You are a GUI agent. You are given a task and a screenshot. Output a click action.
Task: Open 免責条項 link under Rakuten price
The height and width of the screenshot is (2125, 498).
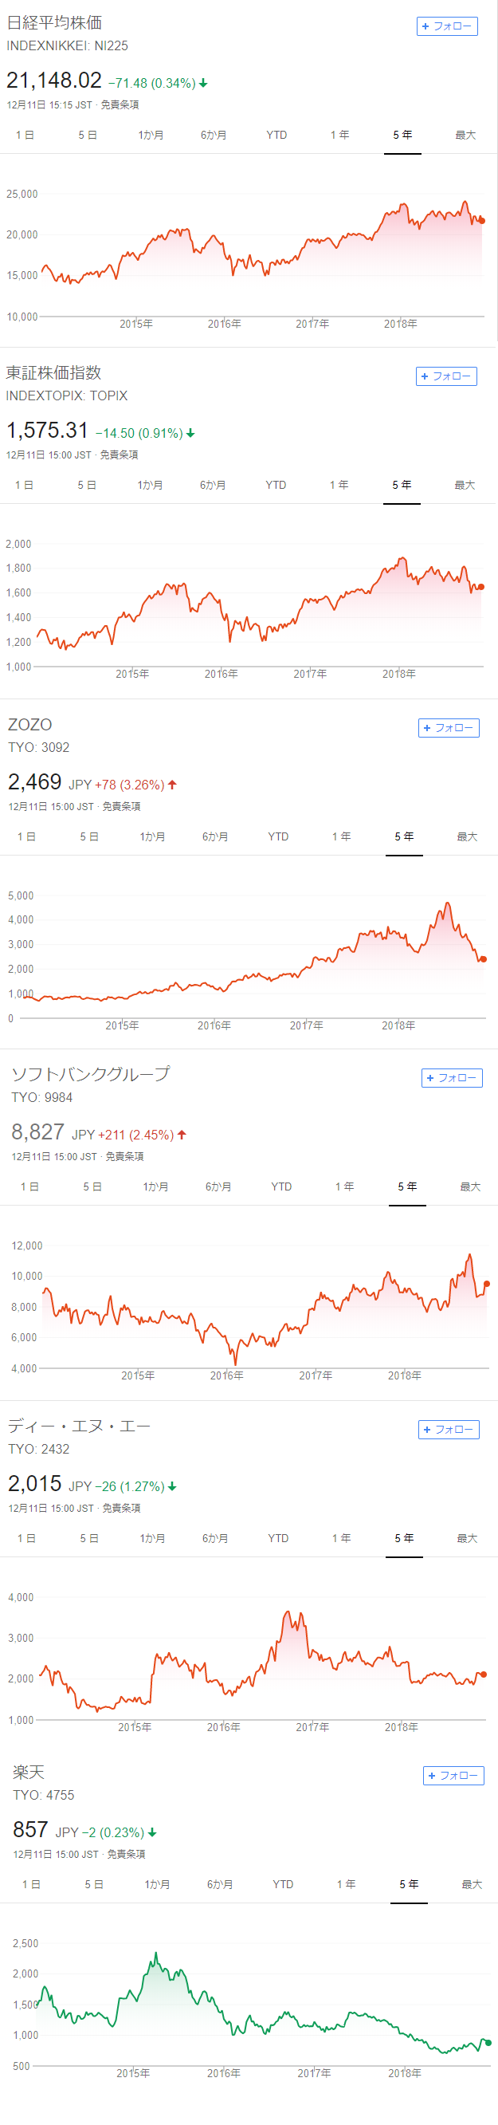126,1855
